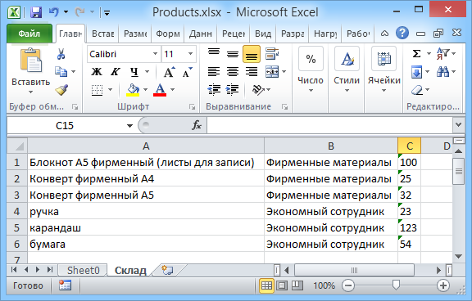Click the increase indent icon
The height and width of the screenshot is (301, 472).
pyautogui.click(x=232, y=89)
